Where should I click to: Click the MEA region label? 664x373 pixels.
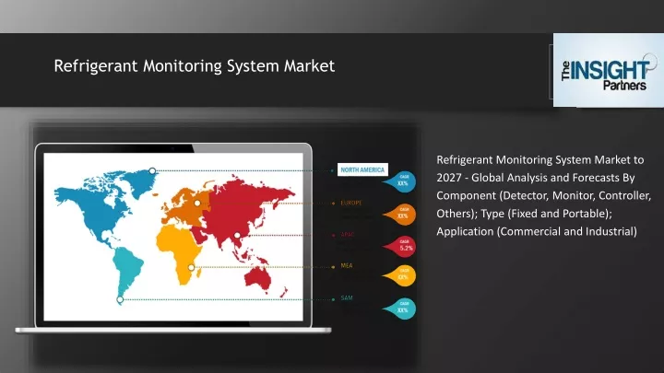[x=347, y=265]
